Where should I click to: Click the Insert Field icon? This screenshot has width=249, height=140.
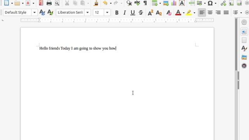[x=200, y=3]
